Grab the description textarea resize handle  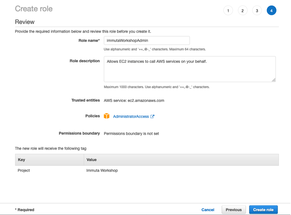(273, 80)
